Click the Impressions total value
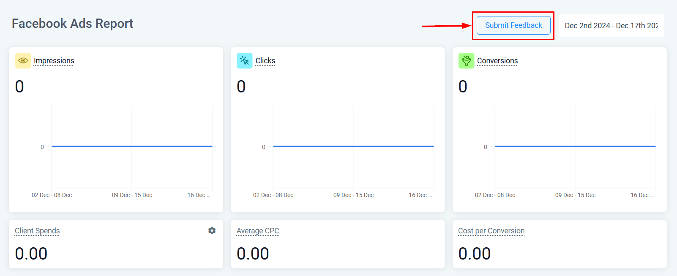 19,87
